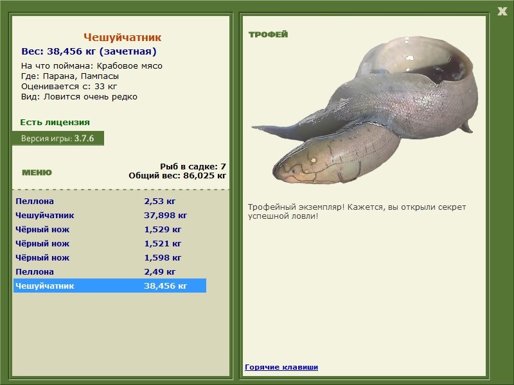Click the ТРОФЕЙ heading label
The image size is (514, 385).
point(268,35)
